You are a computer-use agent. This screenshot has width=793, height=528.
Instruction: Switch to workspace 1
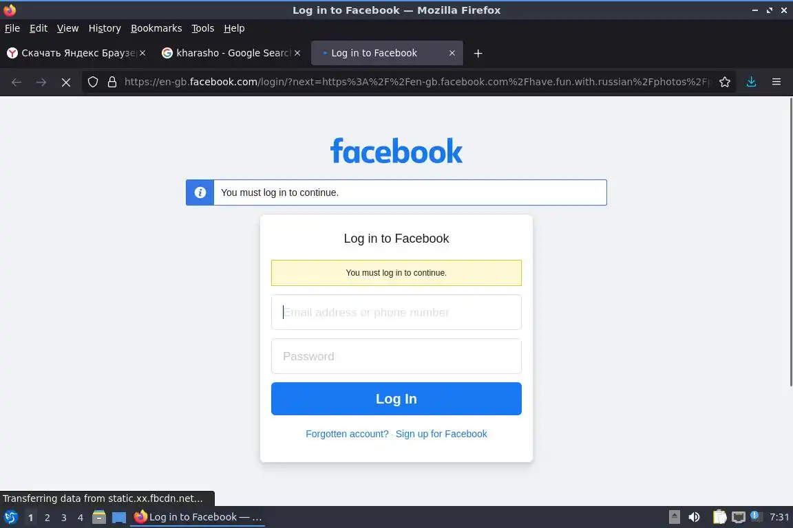tap(30, 518)
